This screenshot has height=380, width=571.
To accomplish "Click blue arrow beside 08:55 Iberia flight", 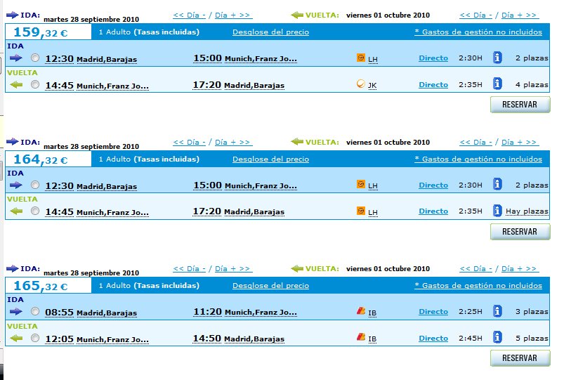I will pyautogui.click(x=16, y=311).
